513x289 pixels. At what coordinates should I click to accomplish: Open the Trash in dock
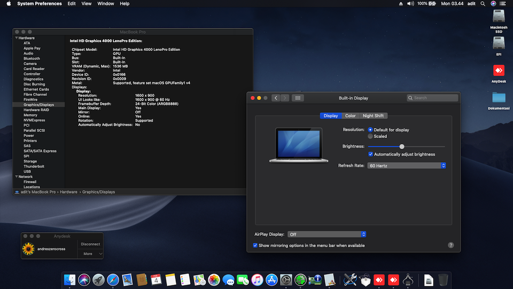pyautogui.click(x=443, y=280)
